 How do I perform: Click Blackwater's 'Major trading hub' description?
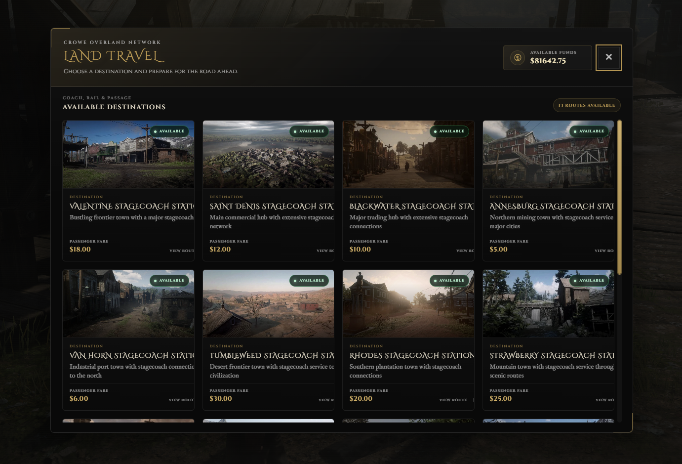coord(409,222)
